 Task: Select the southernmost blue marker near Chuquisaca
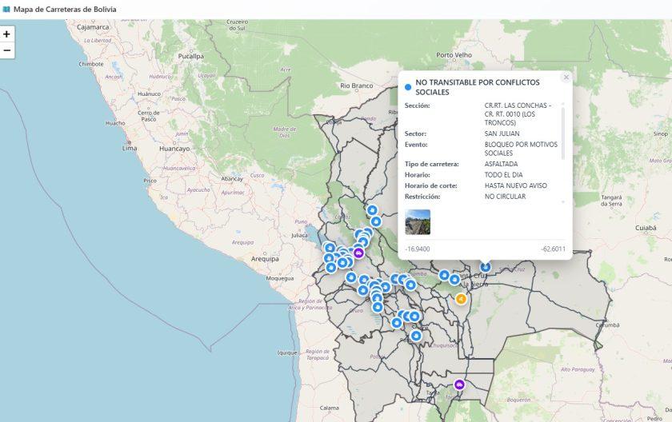tap(416, 336)
